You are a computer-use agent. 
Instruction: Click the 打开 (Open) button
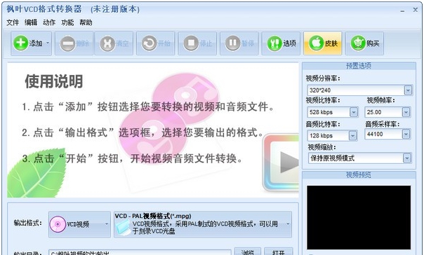pos(278,251)
